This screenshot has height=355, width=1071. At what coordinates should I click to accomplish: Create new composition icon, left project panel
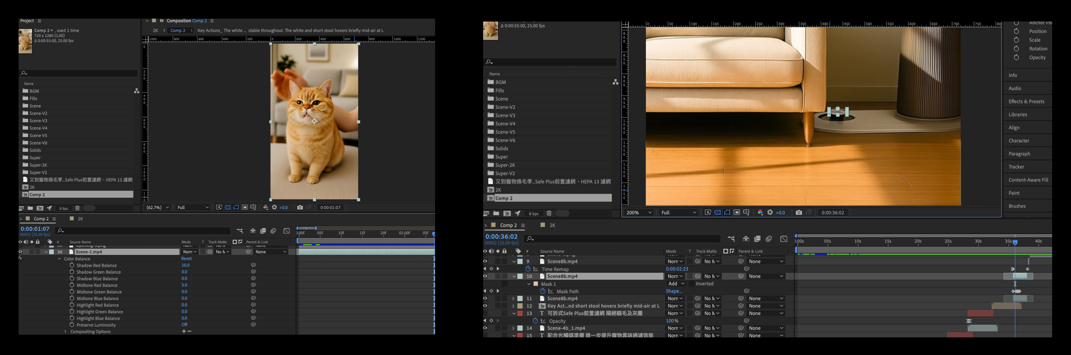click(40, 208)
